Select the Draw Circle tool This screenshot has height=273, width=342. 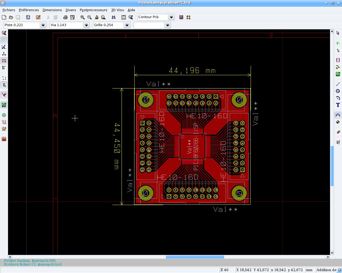[338, 91]
